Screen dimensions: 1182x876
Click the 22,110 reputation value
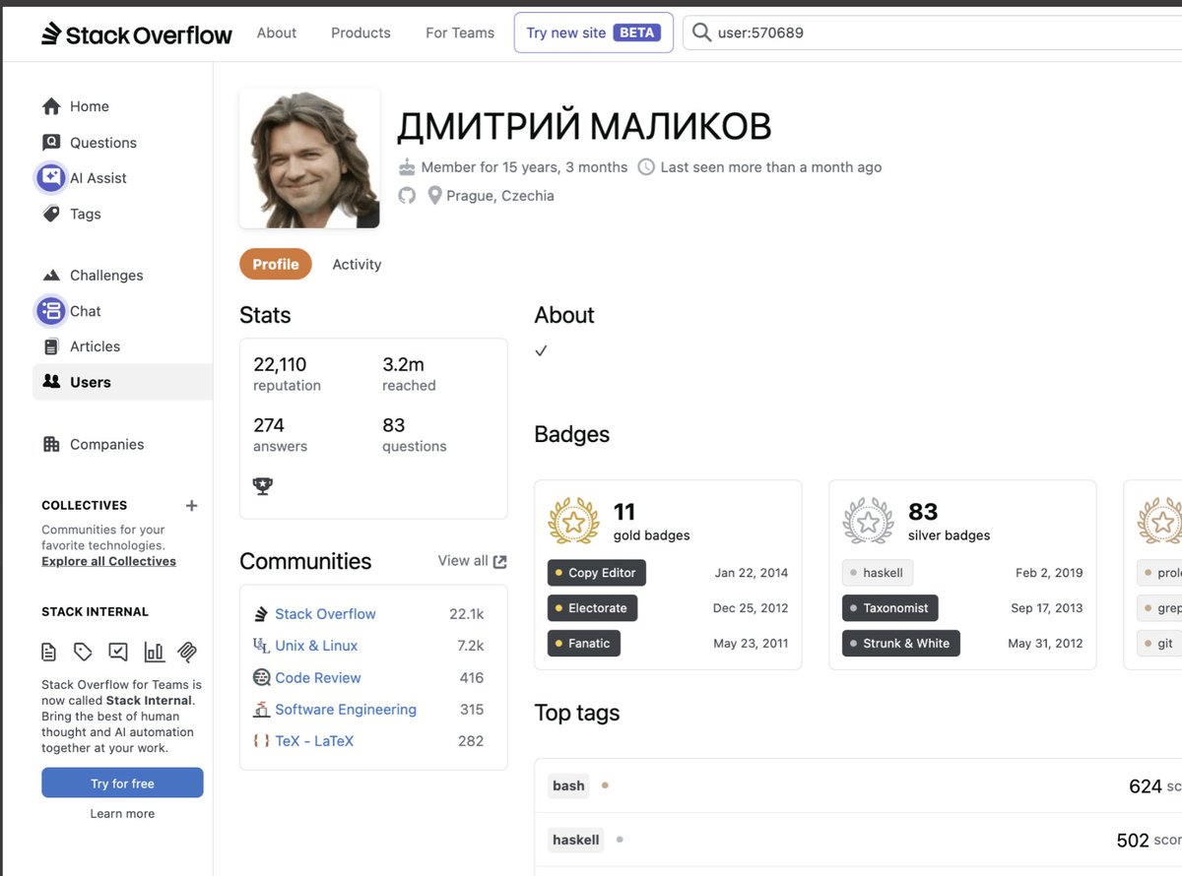tap(280, 365)
